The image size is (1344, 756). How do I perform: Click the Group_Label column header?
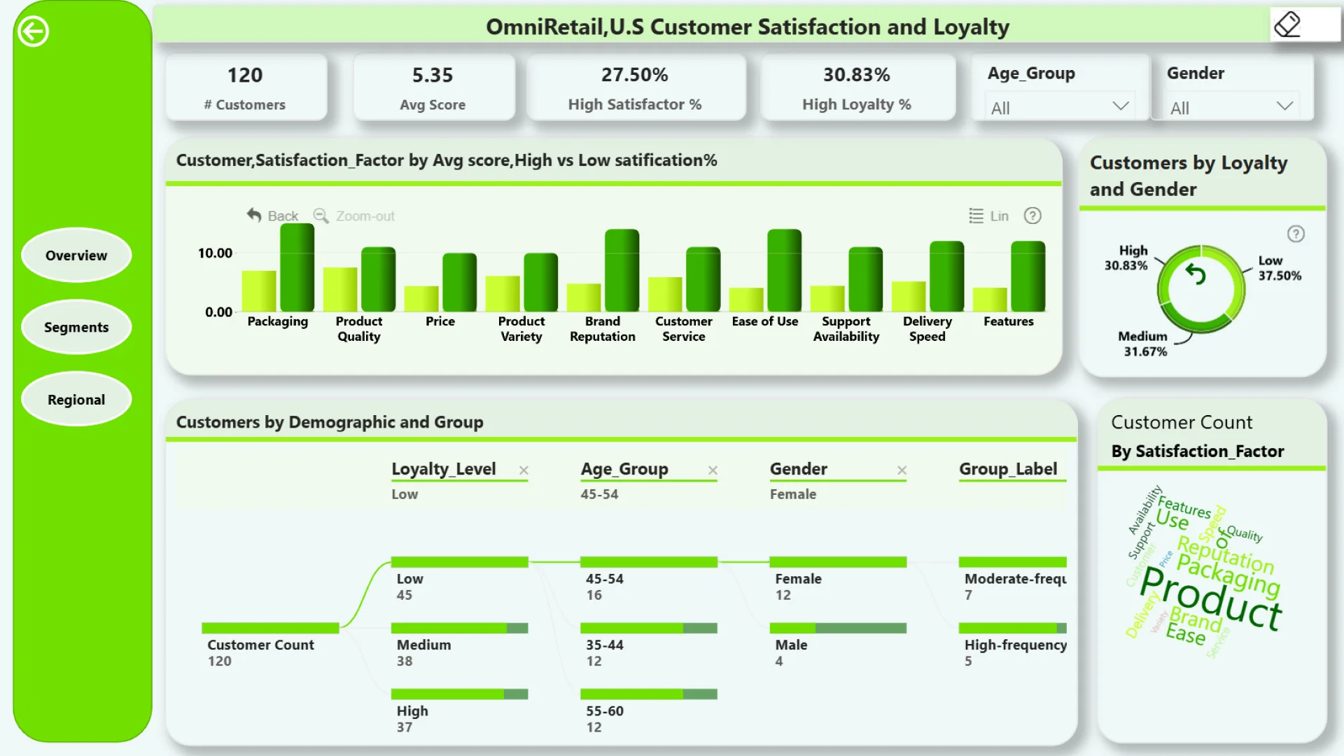pyautogui.click(x=1008, y=469)
